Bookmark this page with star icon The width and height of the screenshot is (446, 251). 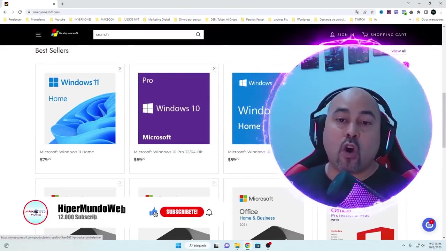[372, 12]
